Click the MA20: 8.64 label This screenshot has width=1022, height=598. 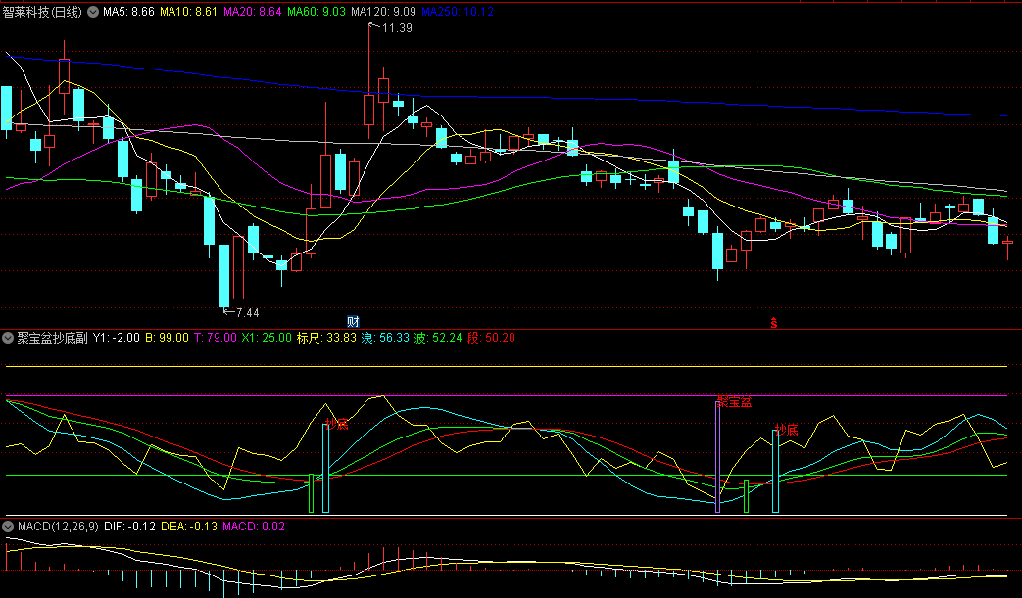[x=252, y=12]
